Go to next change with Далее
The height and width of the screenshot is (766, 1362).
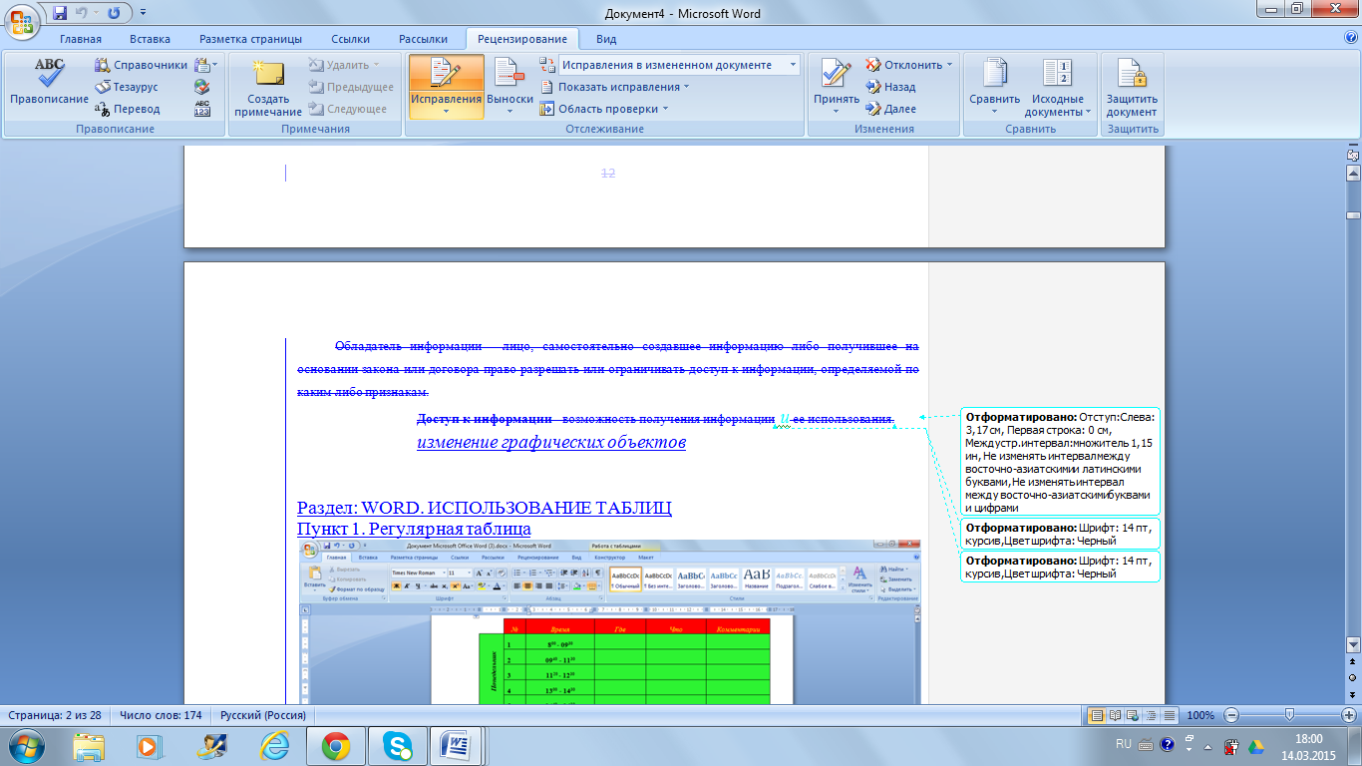point(890,109)
